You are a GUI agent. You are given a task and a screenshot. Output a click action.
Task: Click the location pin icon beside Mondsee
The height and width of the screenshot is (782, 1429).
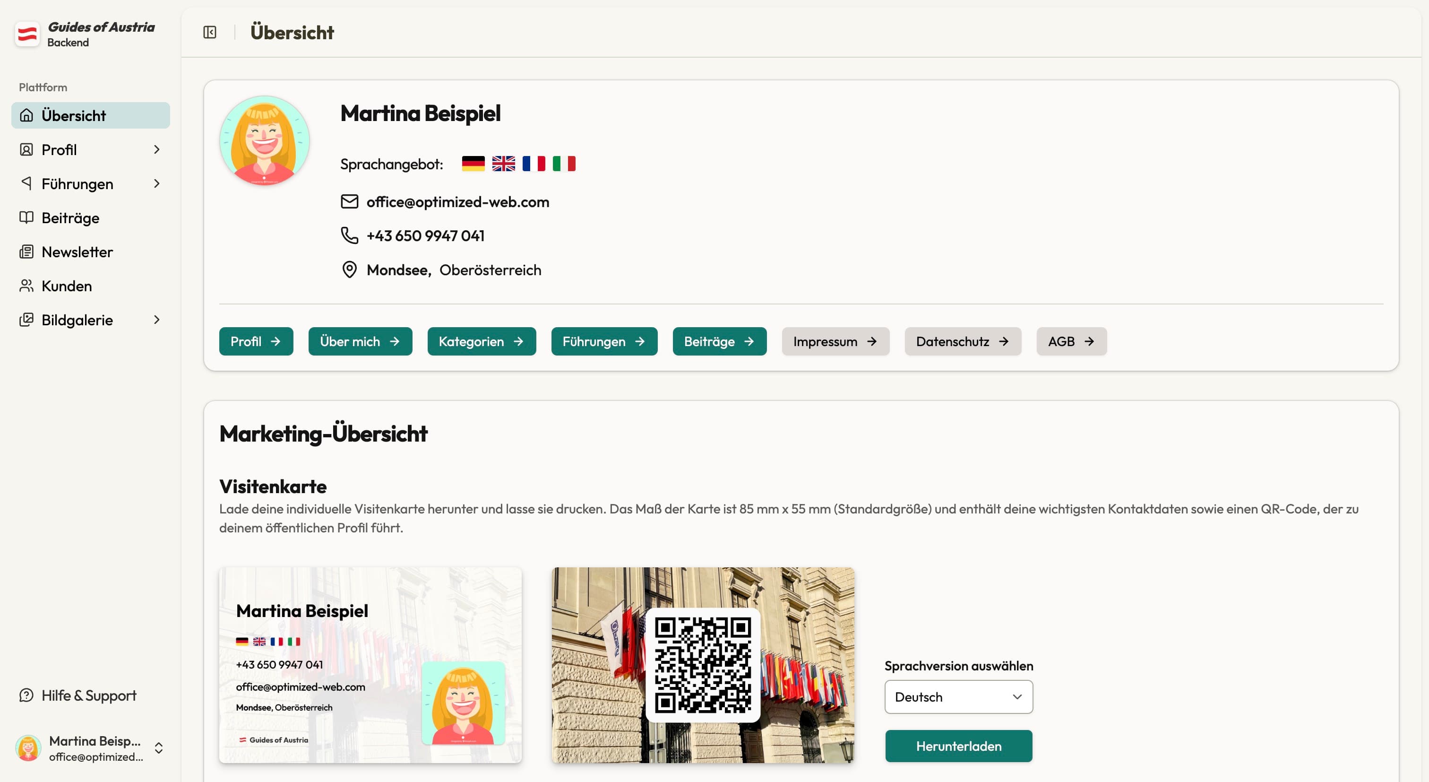pyautogui.click(x=350, y=270)
